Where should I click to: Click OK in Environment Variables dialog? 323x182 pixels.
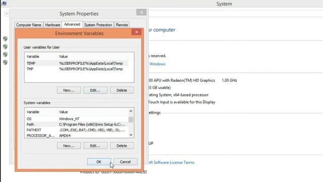point(99,162)
